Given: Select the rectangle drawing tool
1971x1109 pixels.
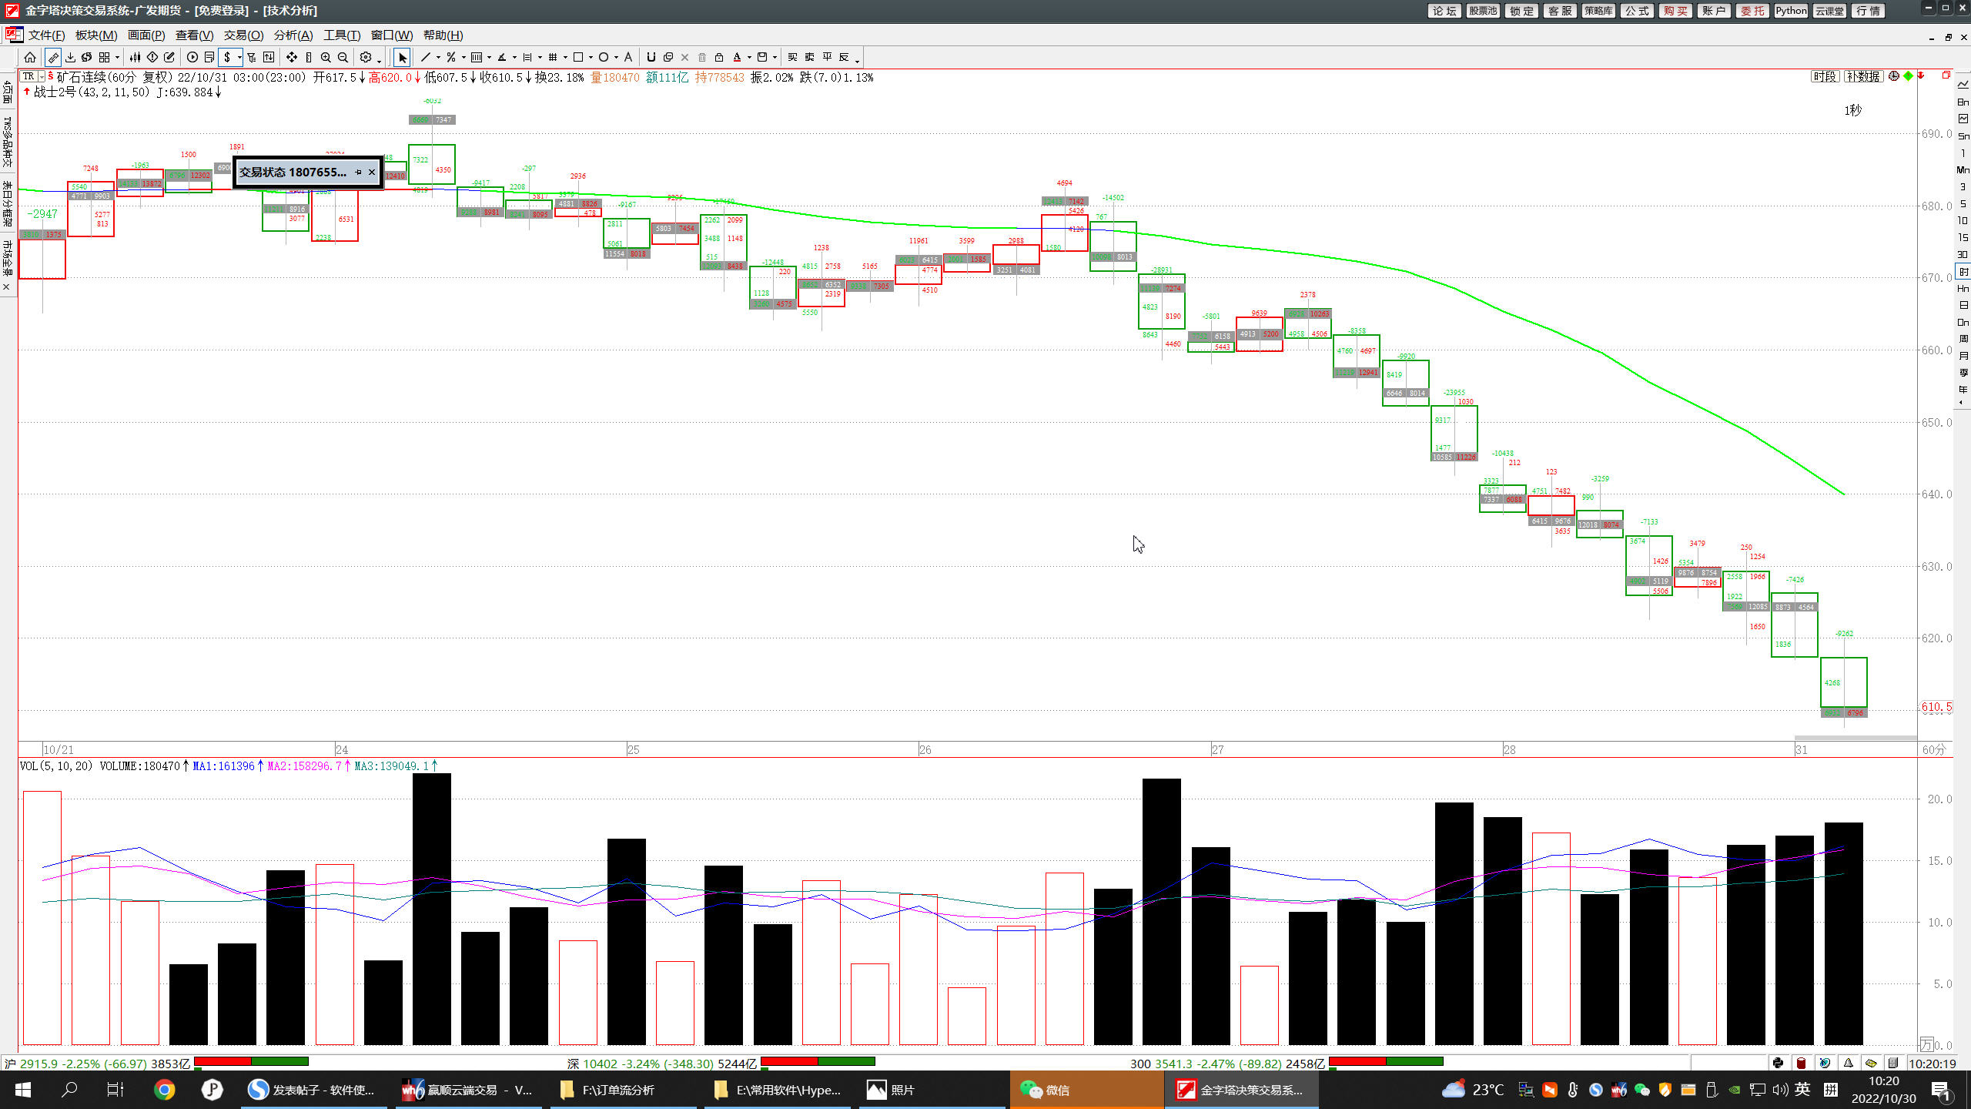Looking at the screenshot, I should tap(578, 57).
